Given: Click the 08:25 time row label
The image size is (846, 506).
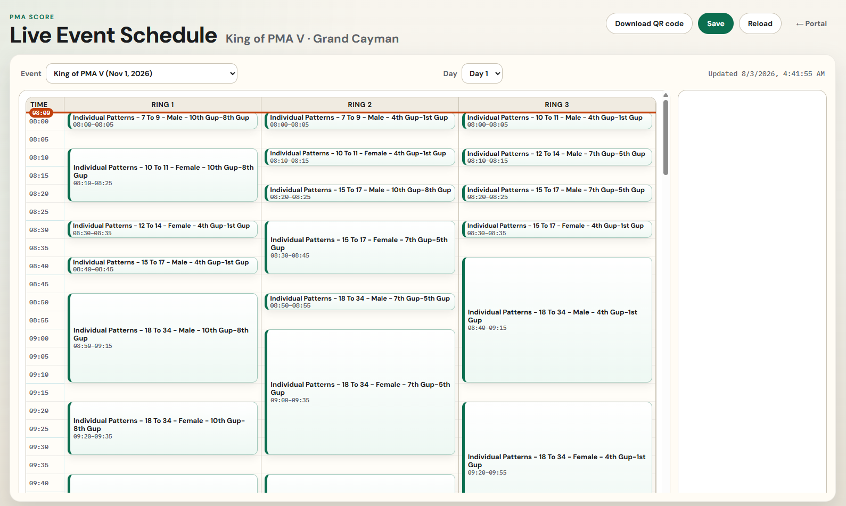Looking at the screenshot, I should click(x=39, y=212).
